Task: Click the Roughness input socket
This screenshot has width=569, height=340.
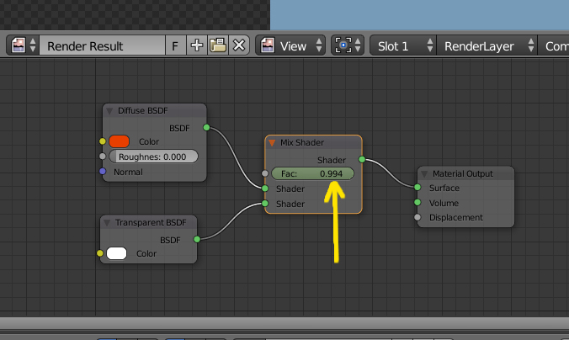Action: (x=103, y=157)
